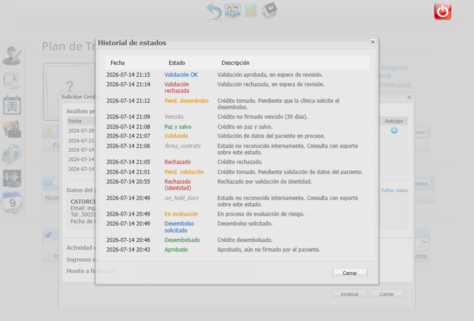Select the Desembolsado status

[182, 240]
